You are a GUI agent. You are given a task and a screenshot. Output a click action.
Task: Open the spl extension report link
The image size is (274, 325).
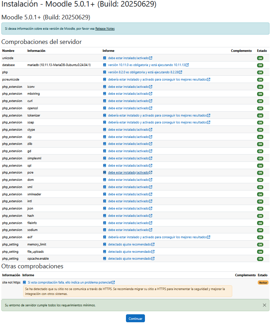(x=128, y=166)
